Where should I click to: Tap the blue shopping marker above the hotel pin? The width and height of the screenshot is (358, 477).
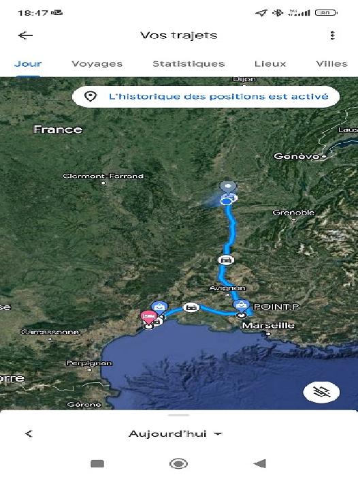click(159, 307)
